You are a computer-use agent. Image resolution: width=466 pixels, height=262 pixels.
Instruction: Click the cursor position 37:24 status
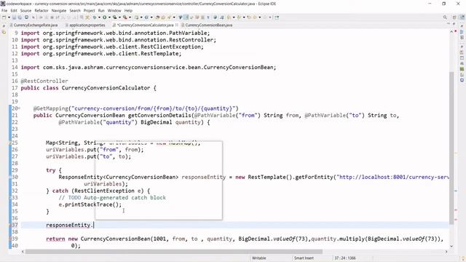click(344, 258)
